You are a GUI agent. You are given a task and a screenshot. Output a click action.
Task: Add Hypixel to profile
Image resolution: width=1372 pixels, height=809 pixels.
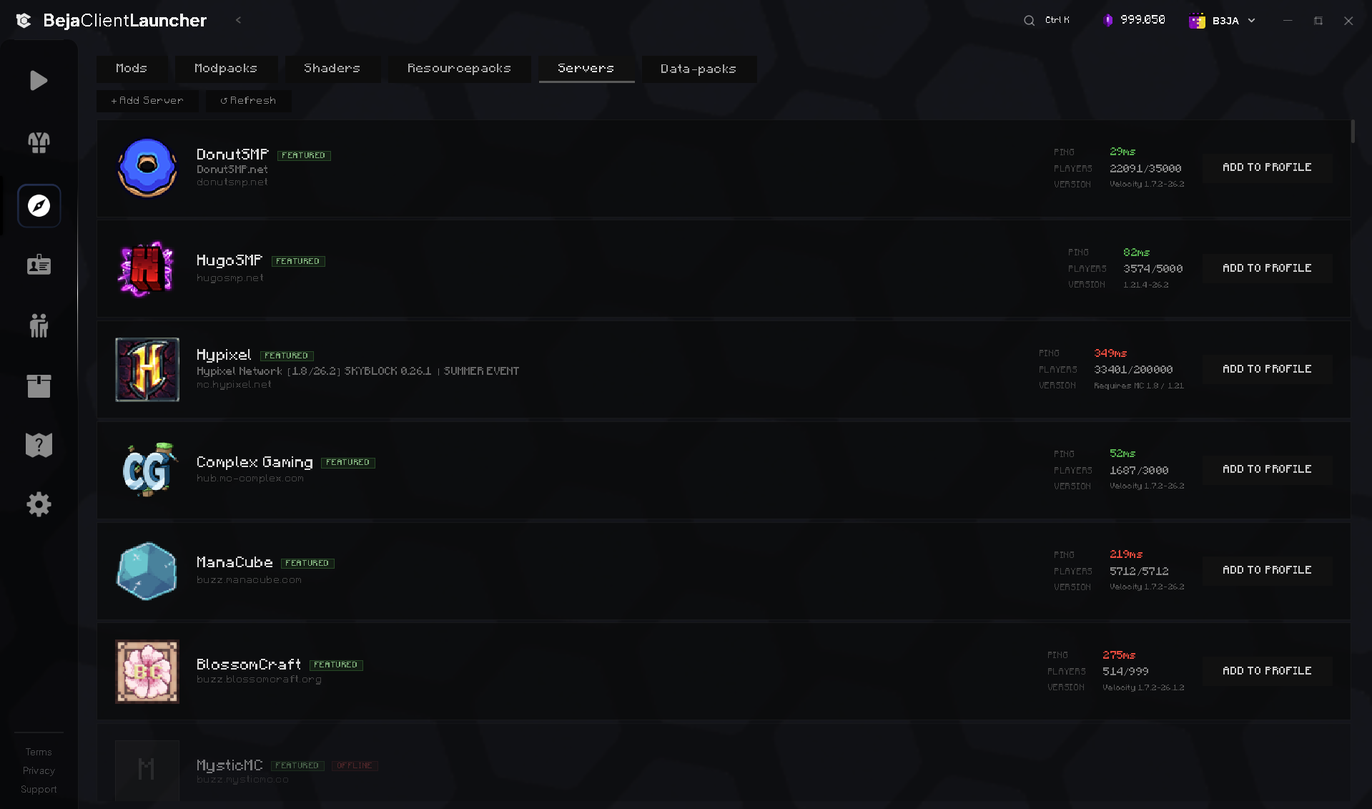pos(1267,369)
